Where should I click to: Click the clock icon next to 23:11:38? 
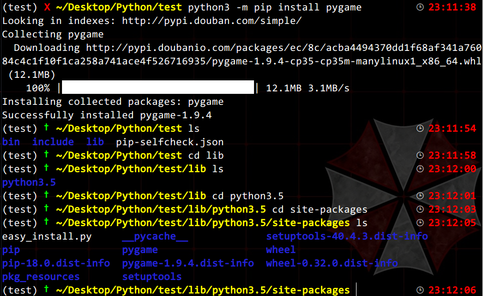click(419, 7)
